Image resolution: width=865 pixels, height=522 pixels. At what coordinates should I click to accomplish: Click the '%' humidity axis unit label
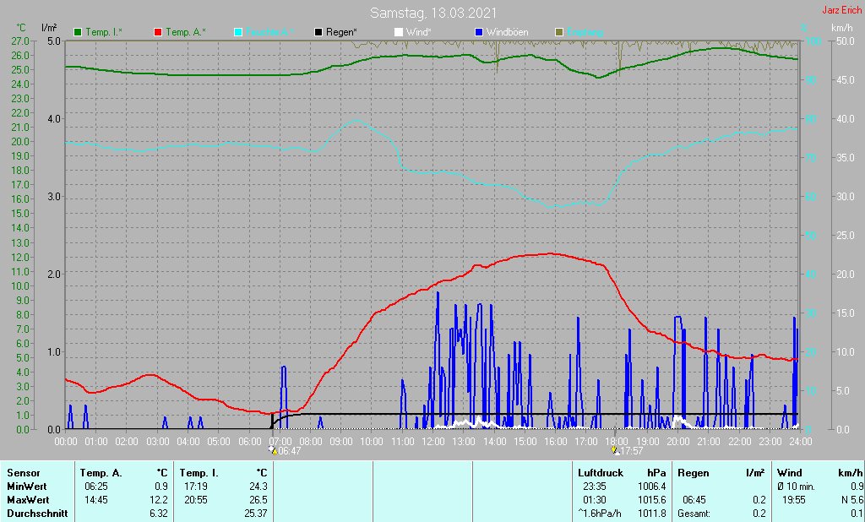point(804,28)
